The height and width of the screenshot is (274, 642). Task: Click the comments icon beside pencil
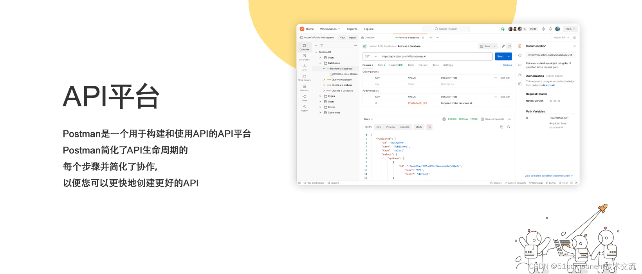tap(509, 46)
